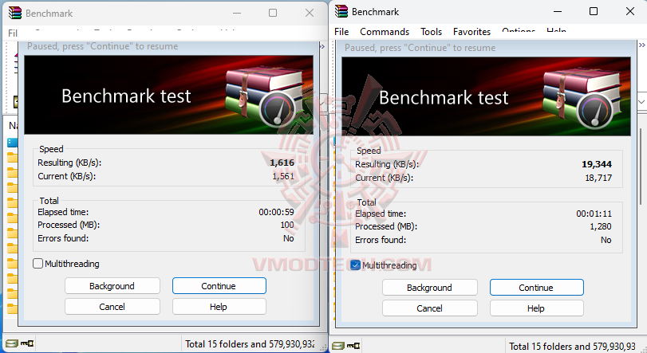Click right status text Total 15 folders
Image resolution: width=647 pixels, height=353 pixels.
tap(572, 346)
